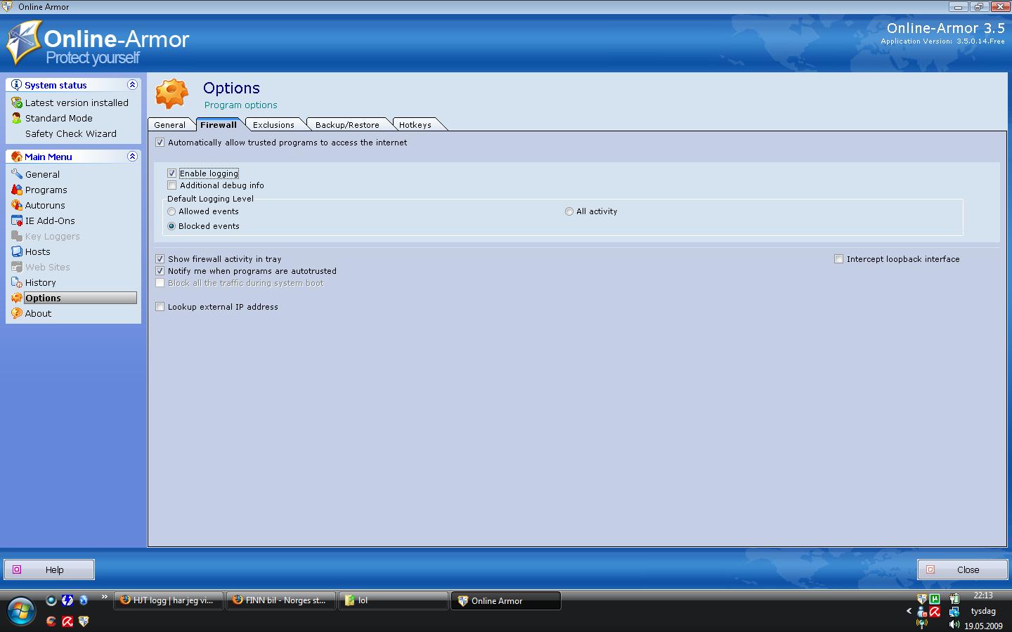Select Options in the Main Menu sidebar
Viewport: 1012px width, 632px height.
(x=74, y=298)
